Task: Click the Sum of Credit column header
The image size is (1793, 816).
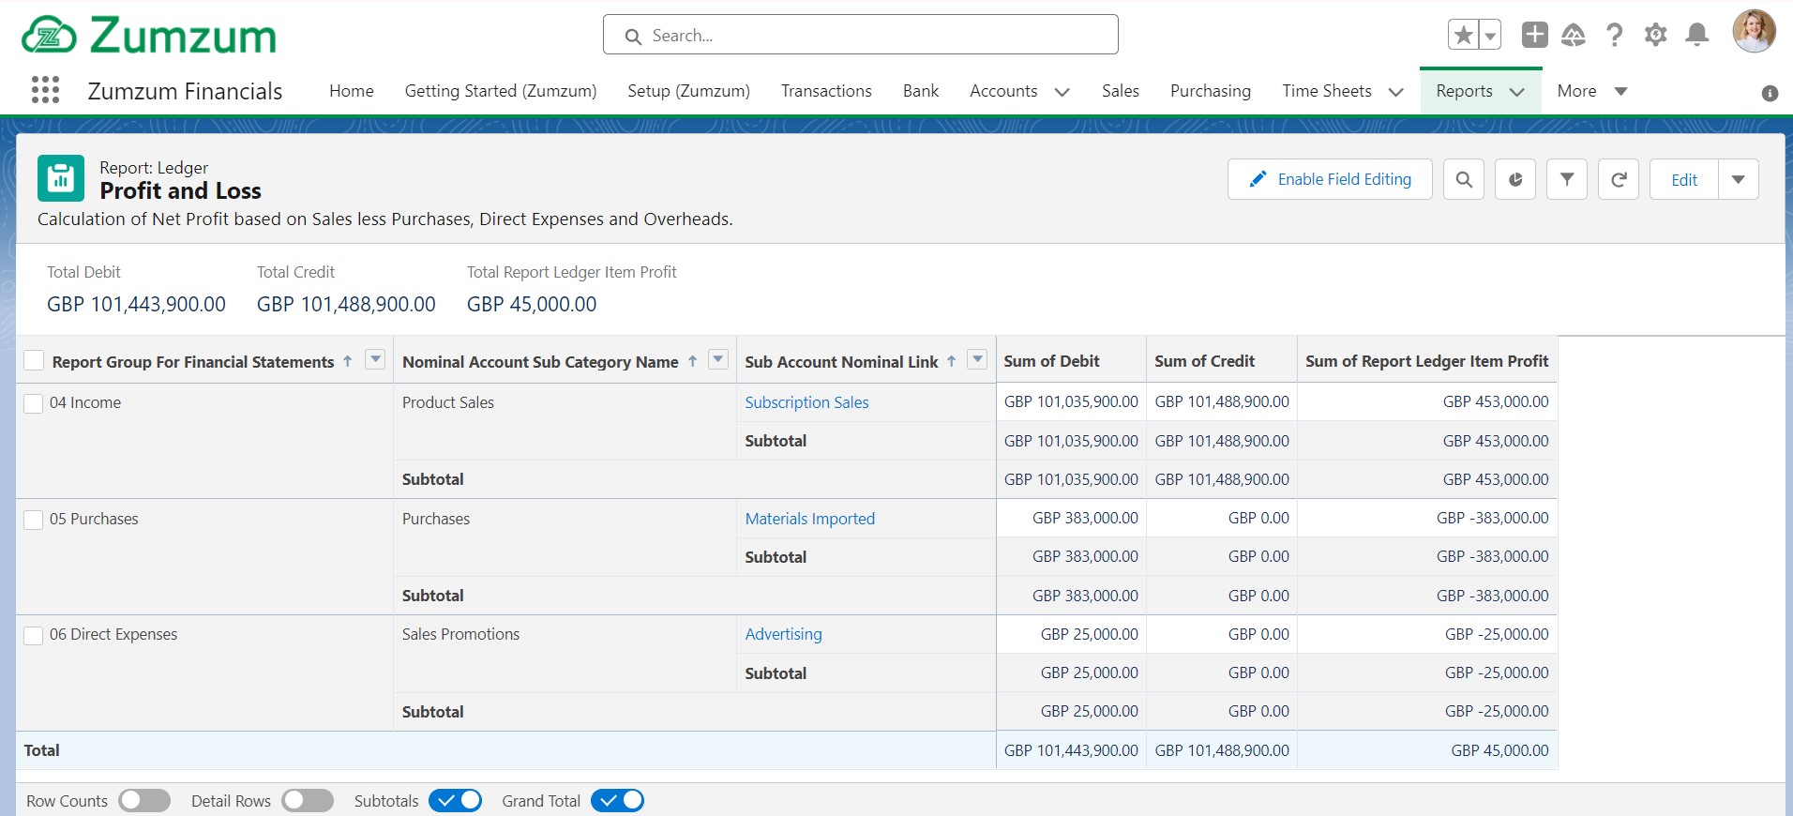Action: coord(1222,361)
